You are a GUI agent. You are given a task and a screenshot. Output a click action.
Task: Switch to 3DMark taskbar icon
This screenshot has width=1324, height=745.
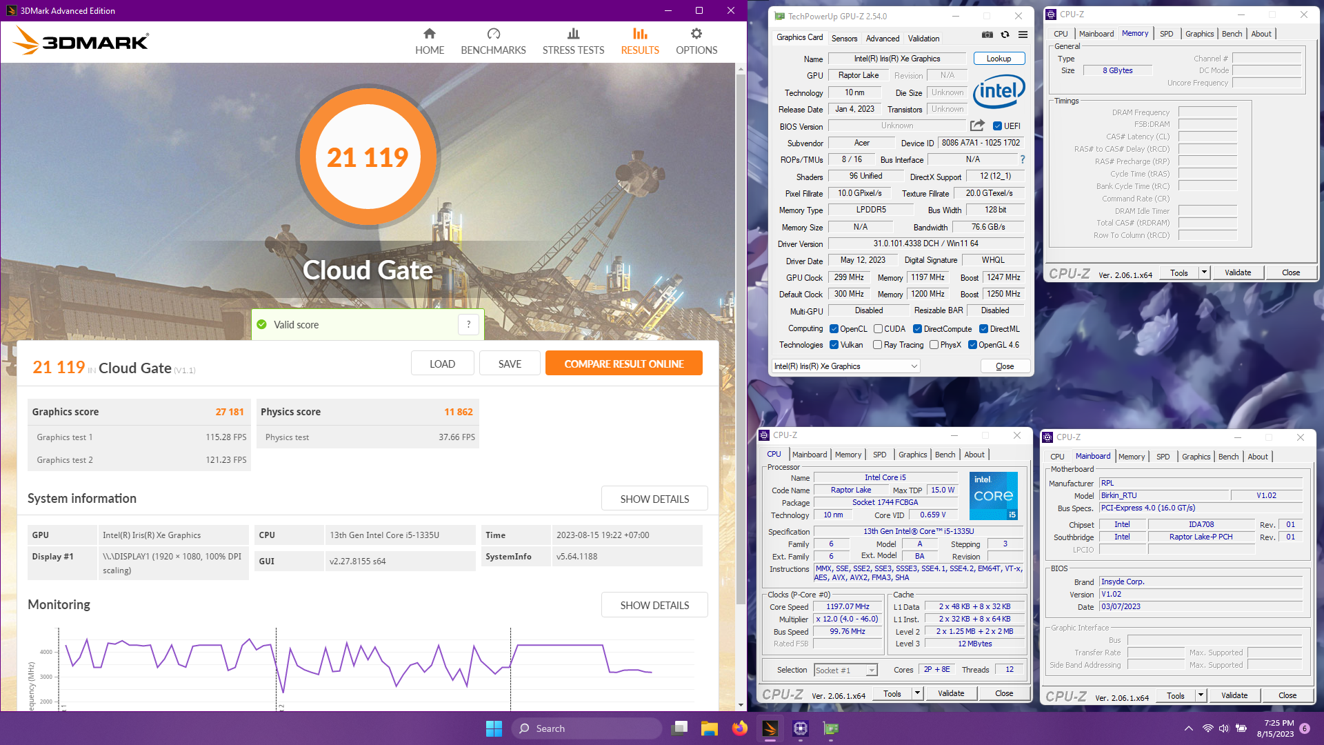pyautogui.click(x=770, y=728)
